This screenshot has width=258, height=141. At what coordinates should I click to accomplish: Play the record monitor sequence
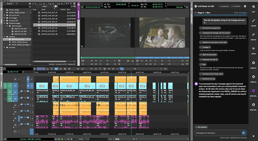[162, 61]
